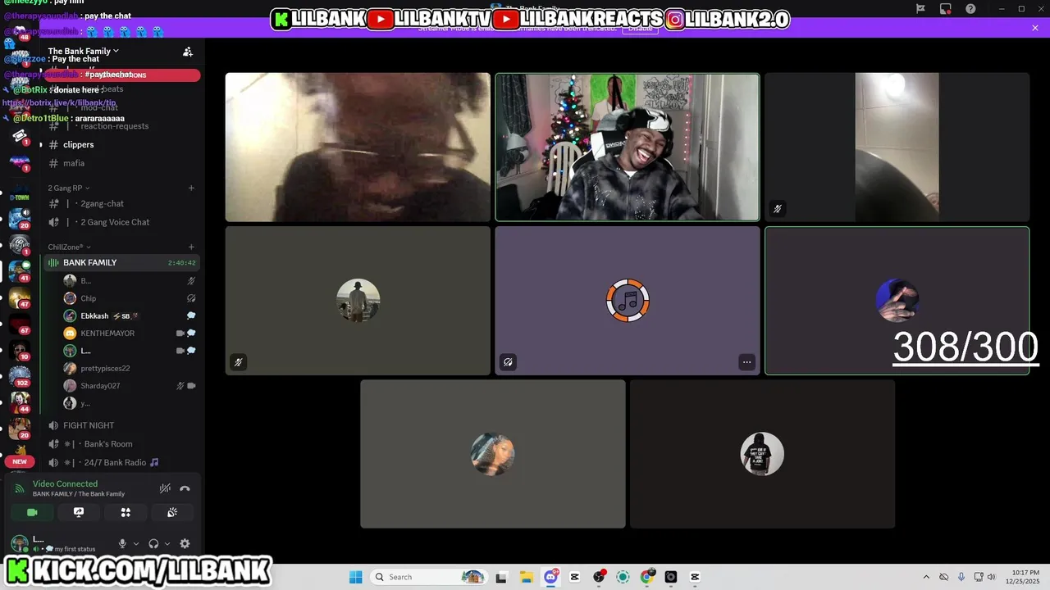Click the tray microphone indicator
The height and width of the screenshot is (590, 1050).
961,577
